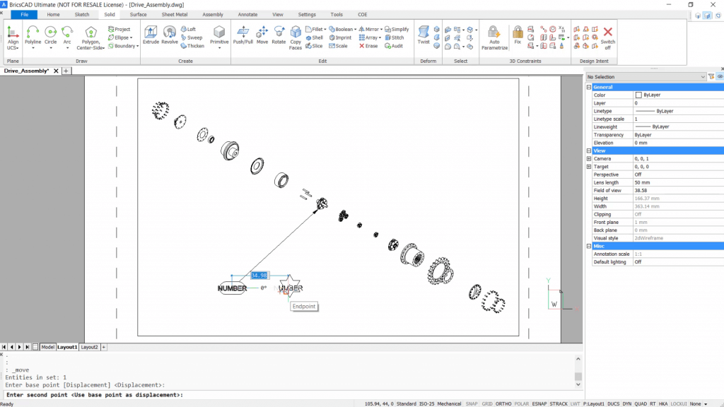The image size is (724, 407).
Task: Toggle SNAP in the status bar
Action: [x=472, y=403]
